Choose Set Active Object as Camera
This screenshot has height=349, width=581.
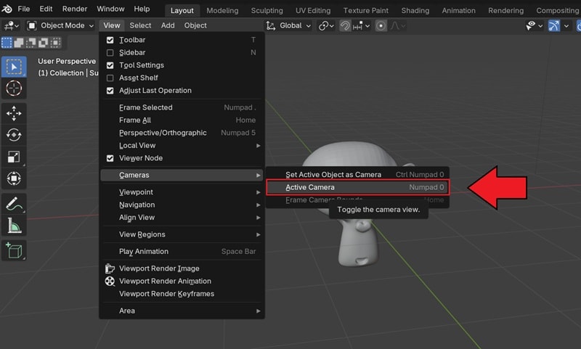[x=357, y=175]
